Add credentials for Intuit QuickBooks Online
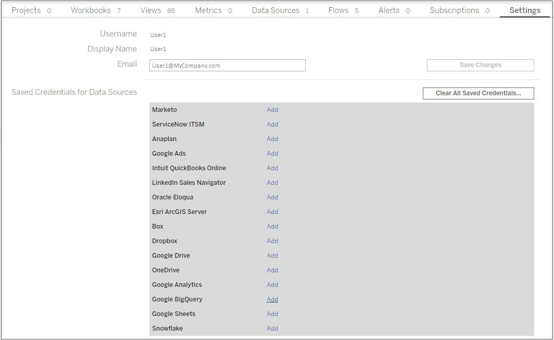The width and height of the screenshot is (554, 340). pyautogui.click(x=272, y=168)
